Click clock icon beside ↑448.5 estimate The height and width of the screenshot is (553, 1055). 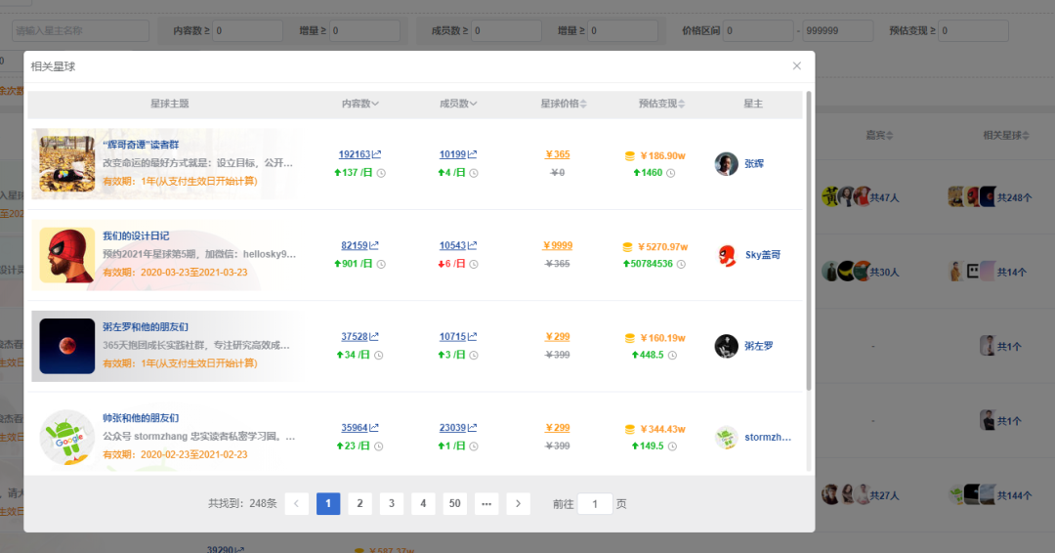pyautogui.click(x=672, y=356)
